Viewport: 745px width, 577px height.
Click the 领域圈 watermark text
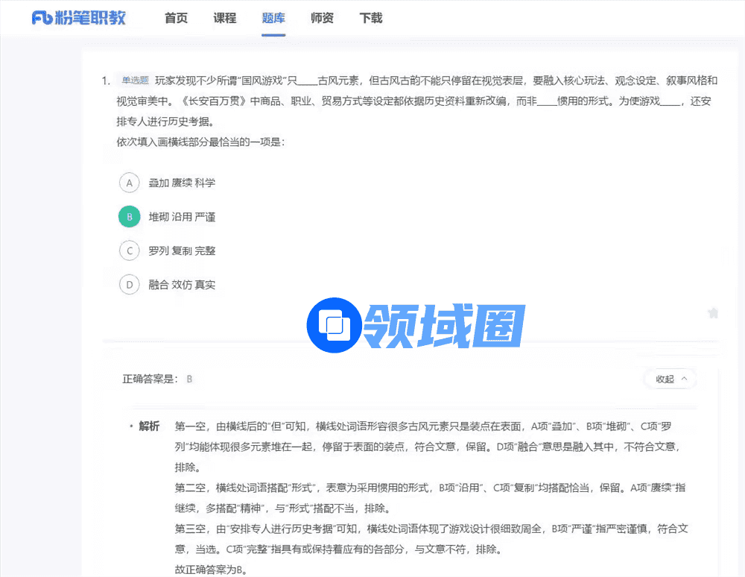tap(445, 327)
